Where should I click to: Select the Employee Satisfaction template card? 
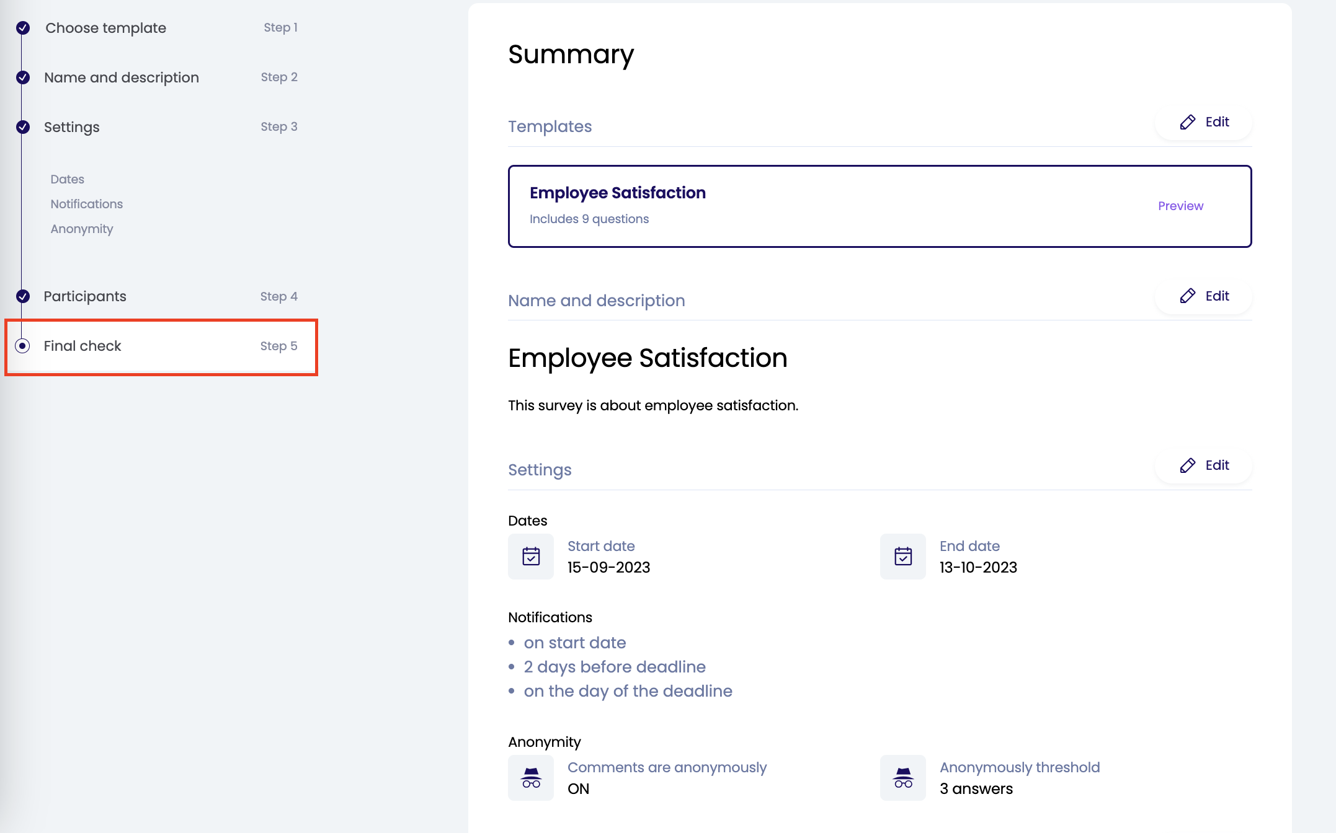[x=806, y=206]
